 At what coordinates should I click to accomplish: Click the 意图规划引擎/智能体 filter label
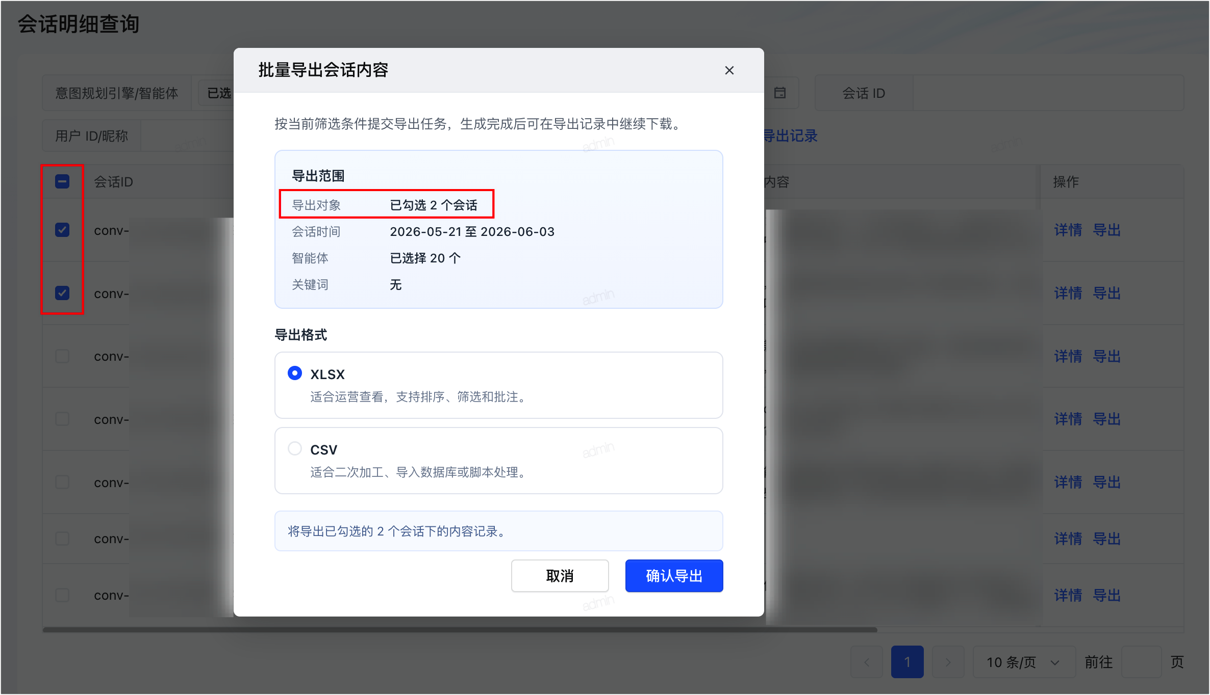tap(117, 93)
